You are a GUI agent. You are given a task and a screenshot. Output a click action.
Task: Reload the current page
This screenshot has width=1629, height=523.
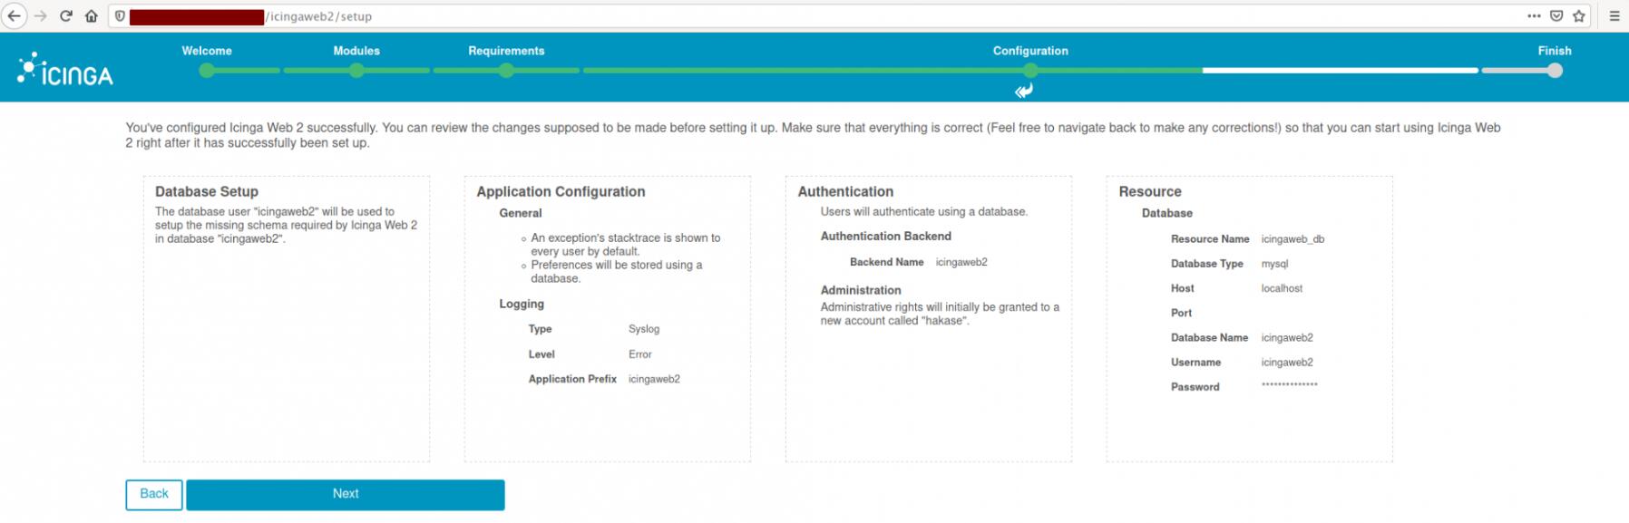coord(65,16)
